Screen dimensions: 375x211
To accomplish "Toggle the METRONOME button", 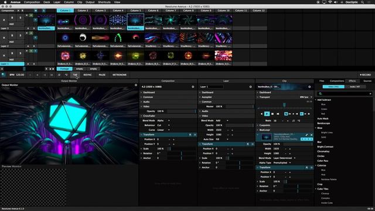I will (120, 75).
